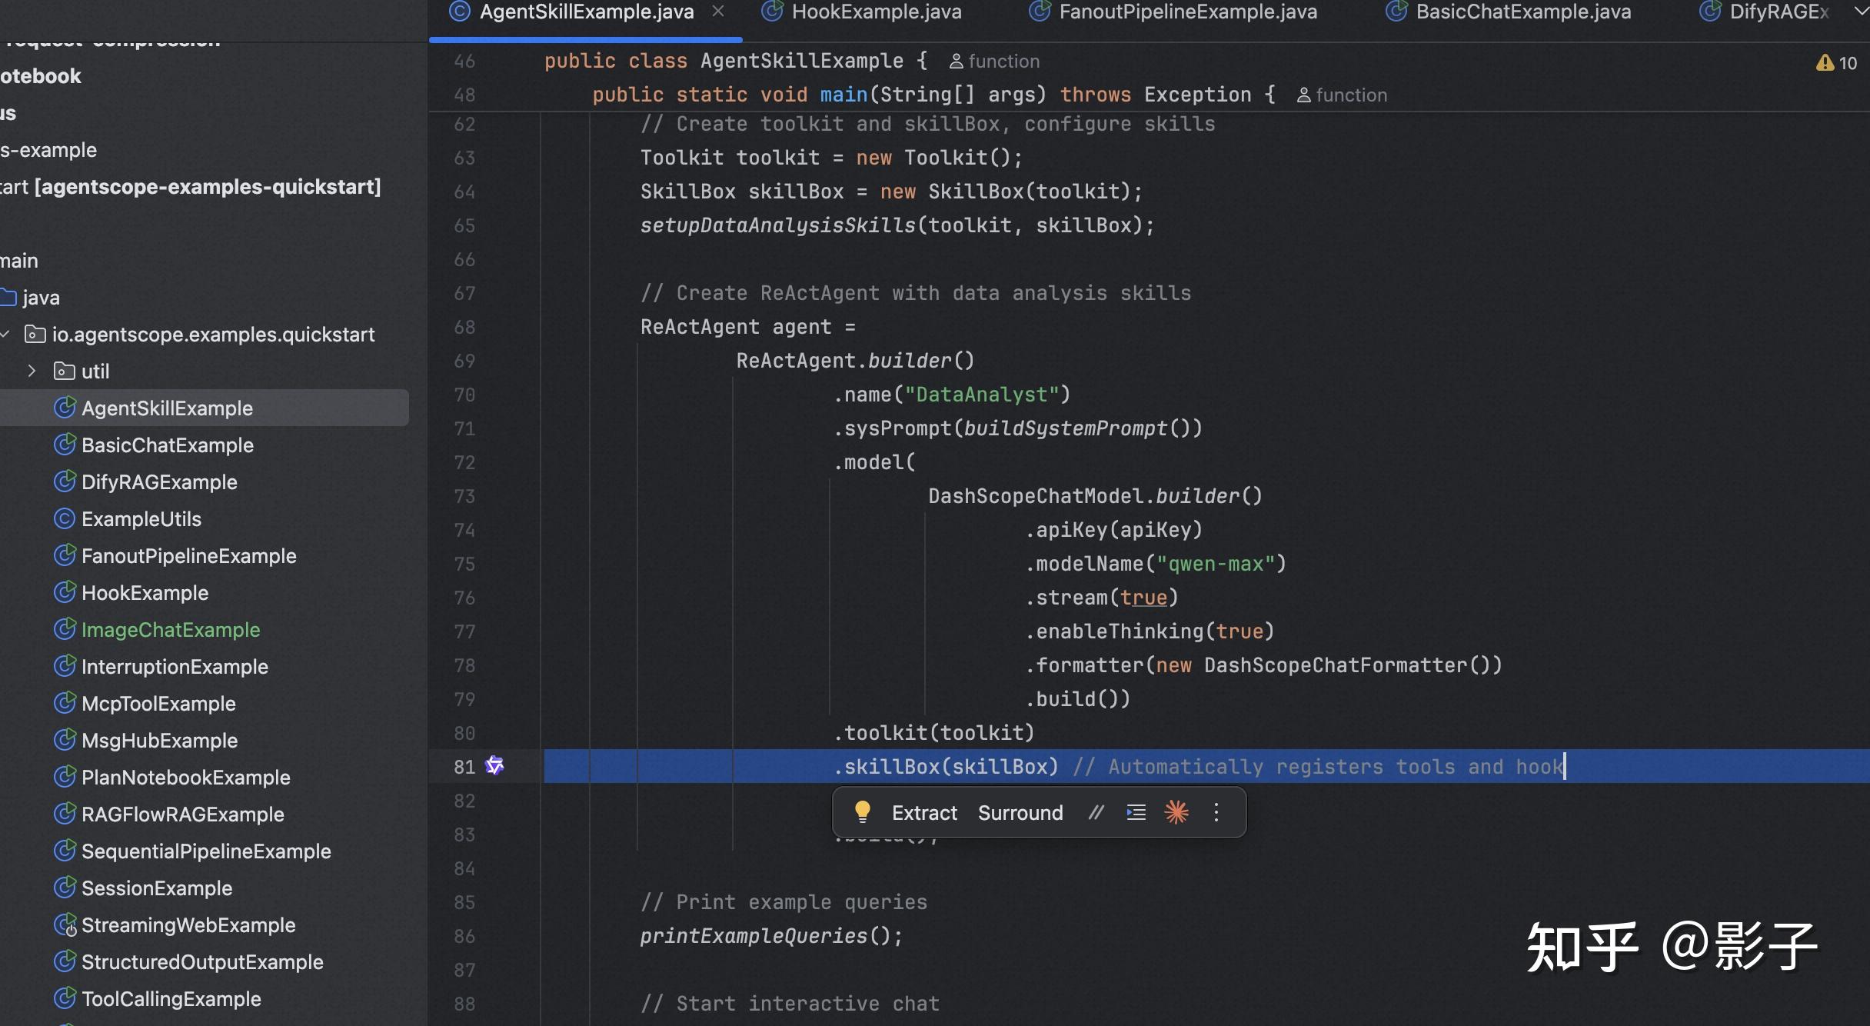Image resolution: width=1870 pixels, height=1026 pixels.
Task: Open more options via the three-dot icon
Action: click(1216, 812)
